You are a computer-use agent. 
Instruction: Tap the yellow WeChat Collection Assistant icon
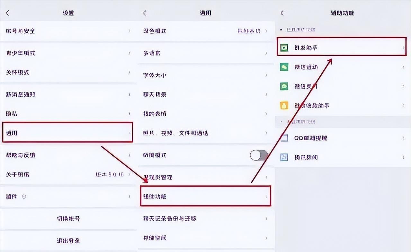click(284, 105)
